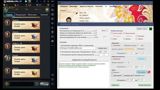Click MEmu multi-window sync icon
This screenshot has width=160, height=90.
click(x=52, y=19)
